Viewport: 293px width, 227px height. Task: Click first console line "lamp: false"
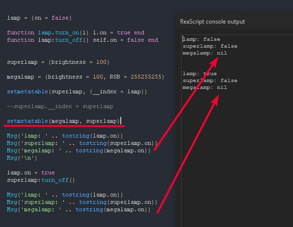click(201, 39)
